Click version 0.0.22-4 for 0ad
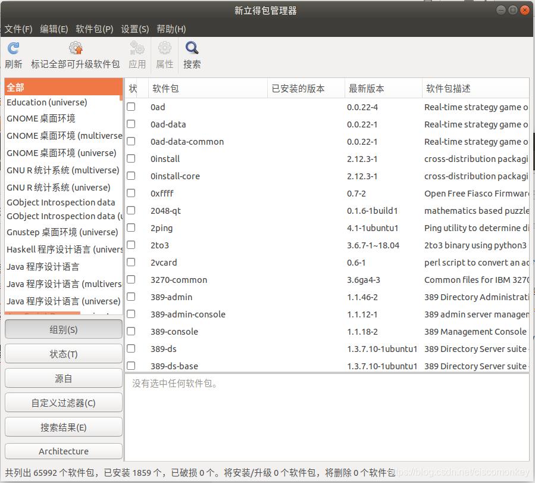Viewport: 535px width, 483px height. click(x=362, y=107)
